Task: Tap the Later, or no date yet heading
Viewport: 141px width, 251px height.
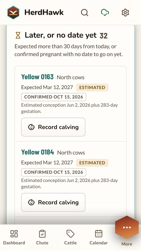Action: click(x=61, y=35)
